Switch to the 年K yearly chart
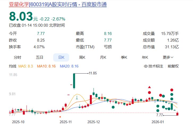Viewport: 193px width, 128px height. [x=145, y=57]
